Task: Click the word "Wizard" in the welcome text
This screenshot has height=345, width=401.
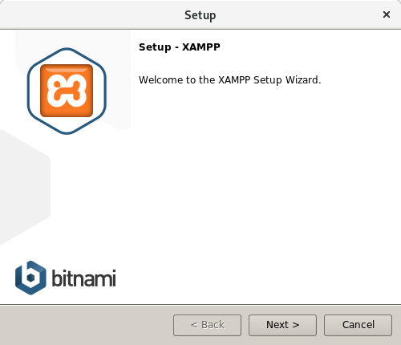Action: pos(302,80)
